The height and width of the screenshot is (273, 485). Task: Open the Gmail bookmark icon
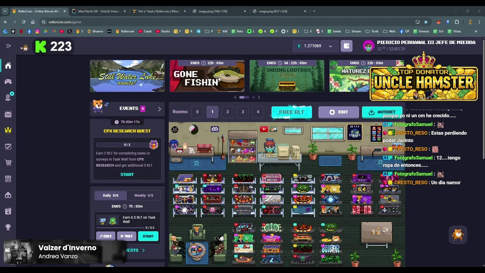click(53, 31)
